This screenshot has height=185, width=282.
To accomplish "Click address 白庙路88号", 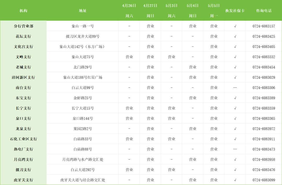I will click(x=83, y=149).
